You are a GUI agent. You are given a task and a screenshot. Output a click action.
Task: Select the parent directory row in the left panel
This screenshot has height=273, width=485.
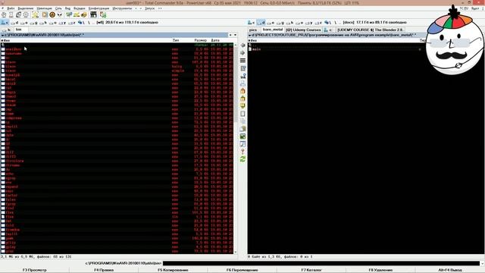117,45
